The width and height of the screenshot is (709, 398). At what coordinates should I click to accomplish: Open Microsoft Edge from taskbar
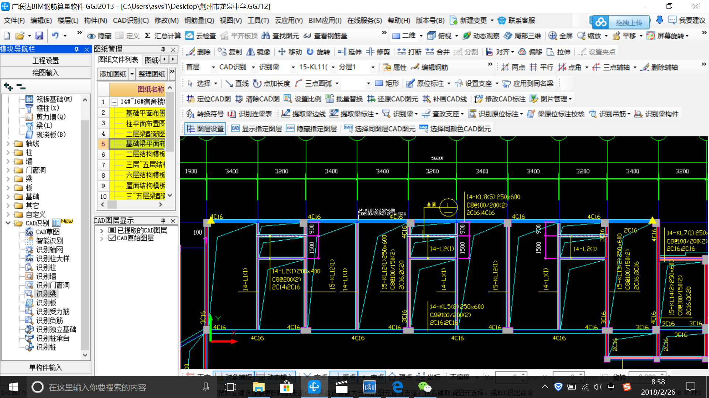click(397, 387)
